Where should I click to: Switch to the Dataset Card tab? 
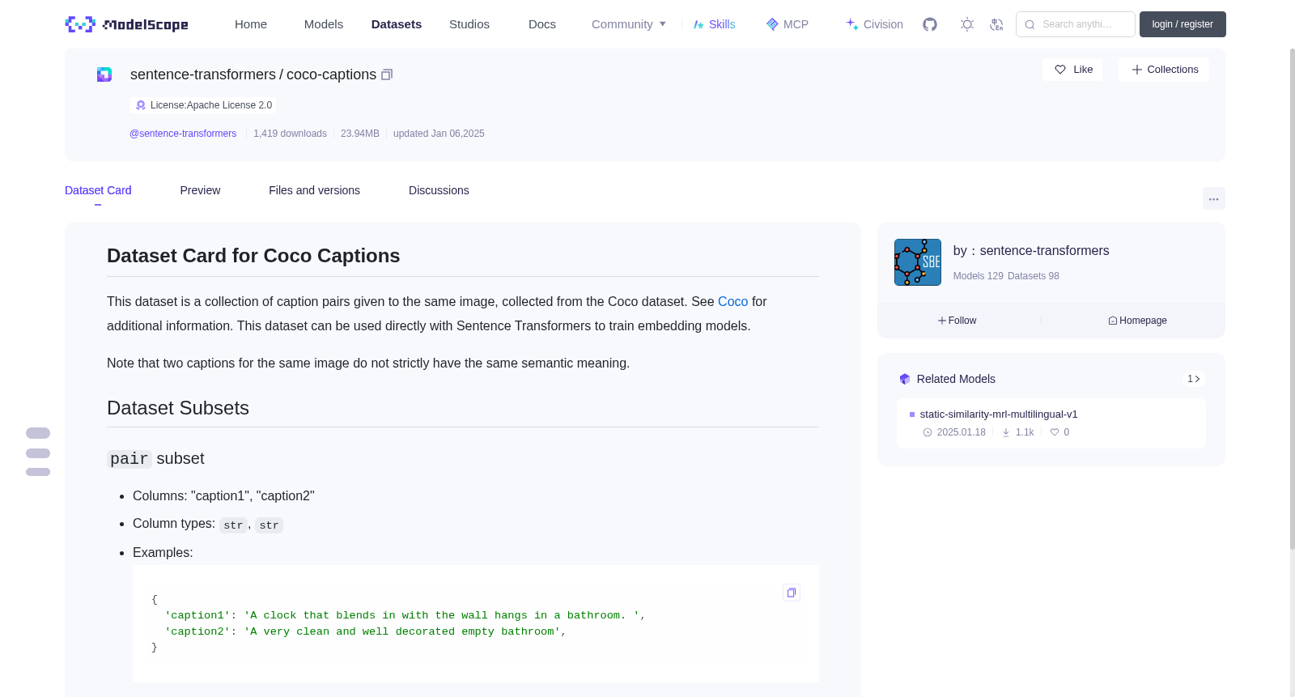pos(98,190)
